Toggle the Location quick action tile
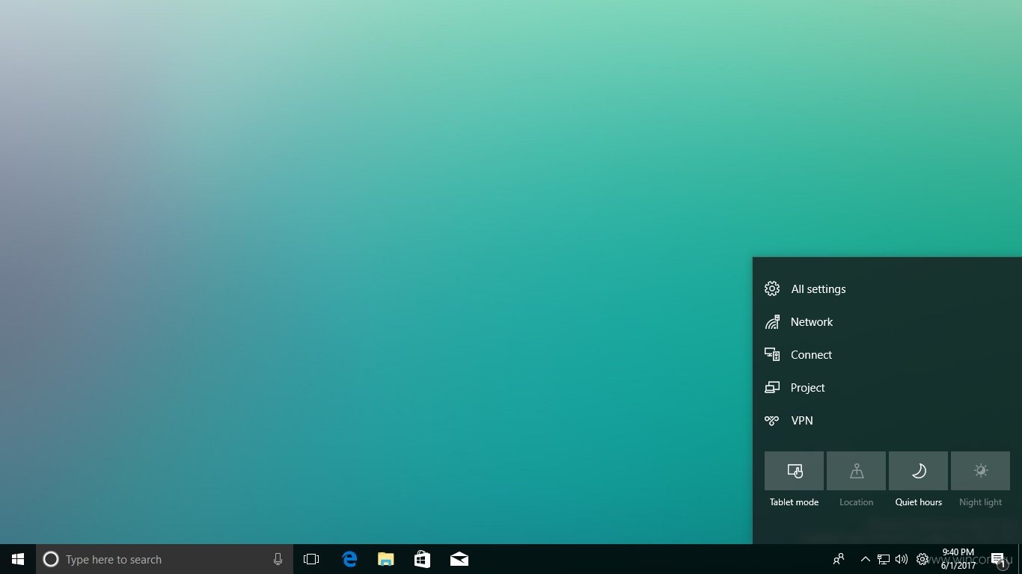 coord(856,471)
